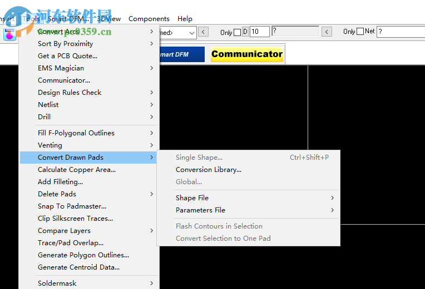Click the Net input field showing ?
Viewport: 425px width, 289px height.
click(401, 32)
